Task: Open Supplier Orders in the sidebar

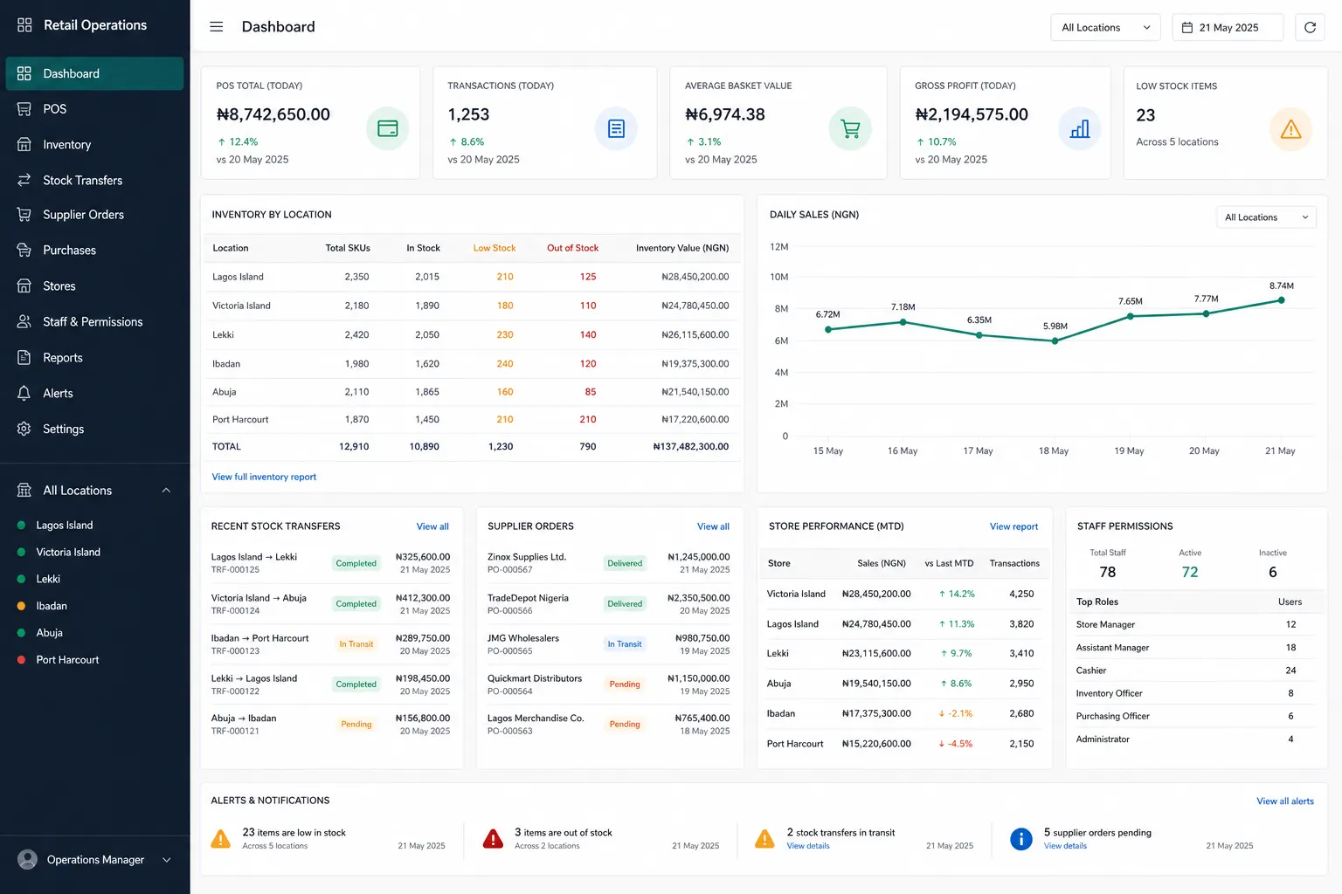Action: 94,215
